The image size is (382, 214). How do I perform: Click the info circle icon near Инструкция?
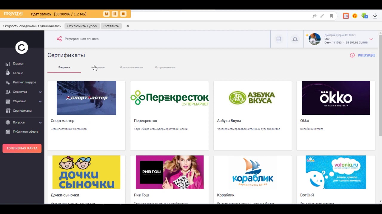[352, 55]
